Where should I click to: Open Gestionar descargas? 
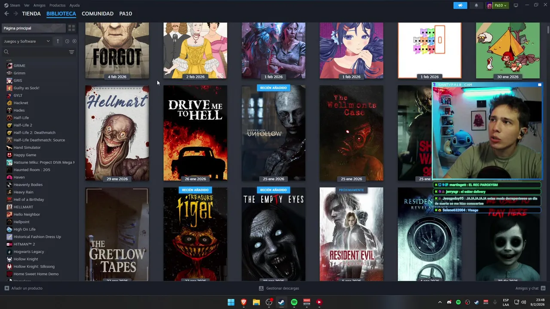(x=279, y=288)
